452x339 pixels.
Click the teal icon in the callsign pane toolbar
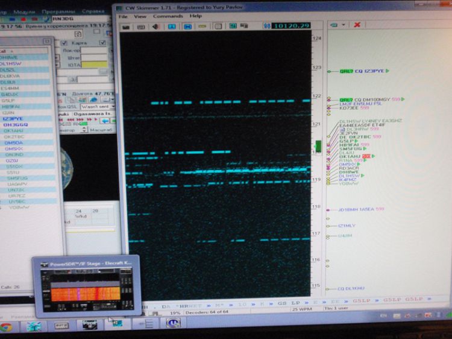coord(334,25)
